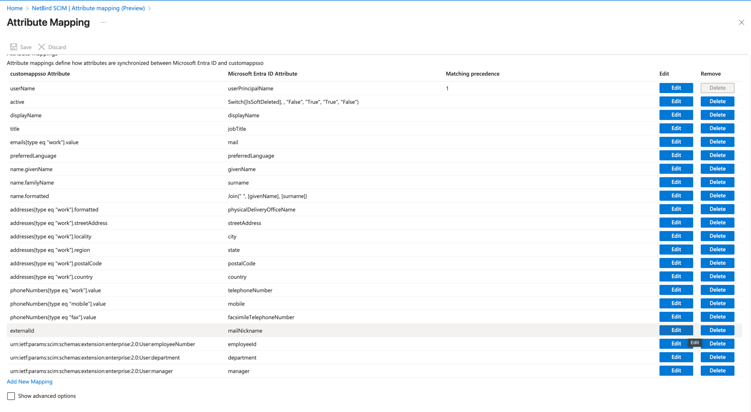Open Add New Mapping
The image size is (751, 412).
(x=29, y=381)
